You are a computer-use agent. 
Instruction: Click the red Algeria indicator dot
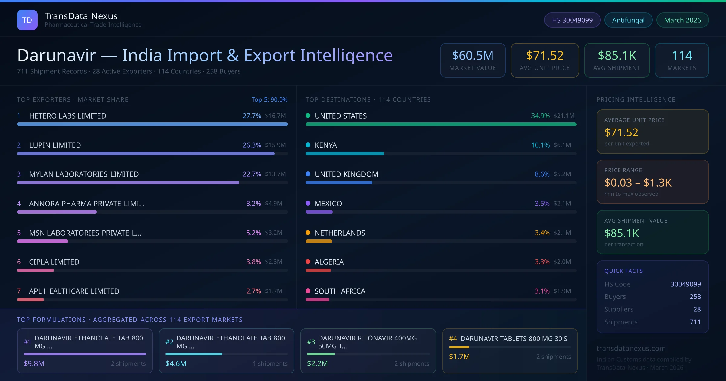308,262
